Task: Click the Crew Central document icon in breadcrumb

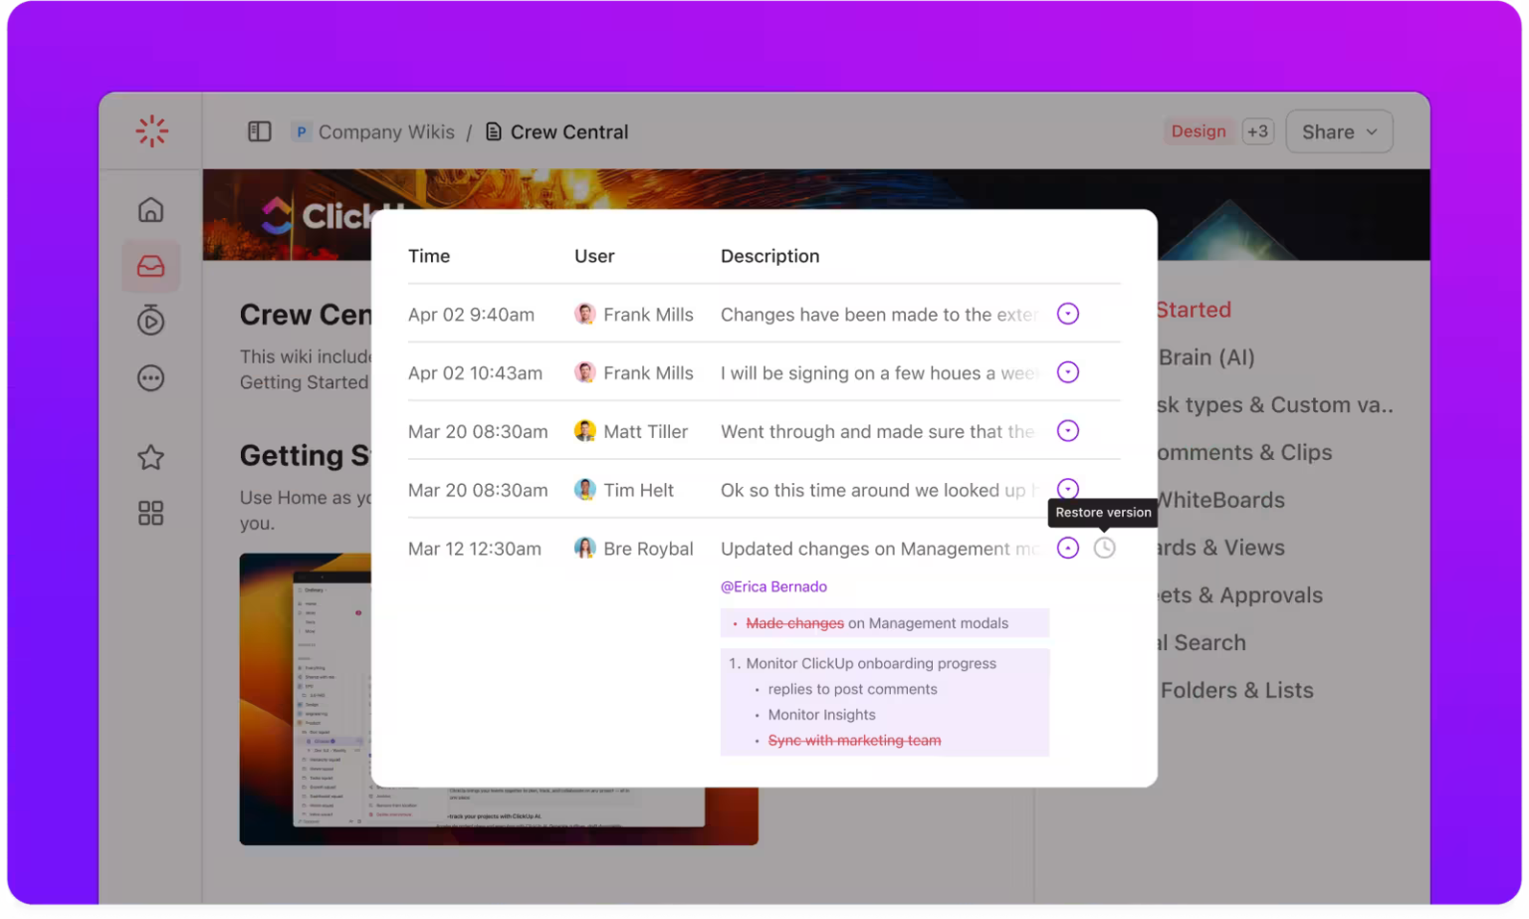Action: point(492,130)
